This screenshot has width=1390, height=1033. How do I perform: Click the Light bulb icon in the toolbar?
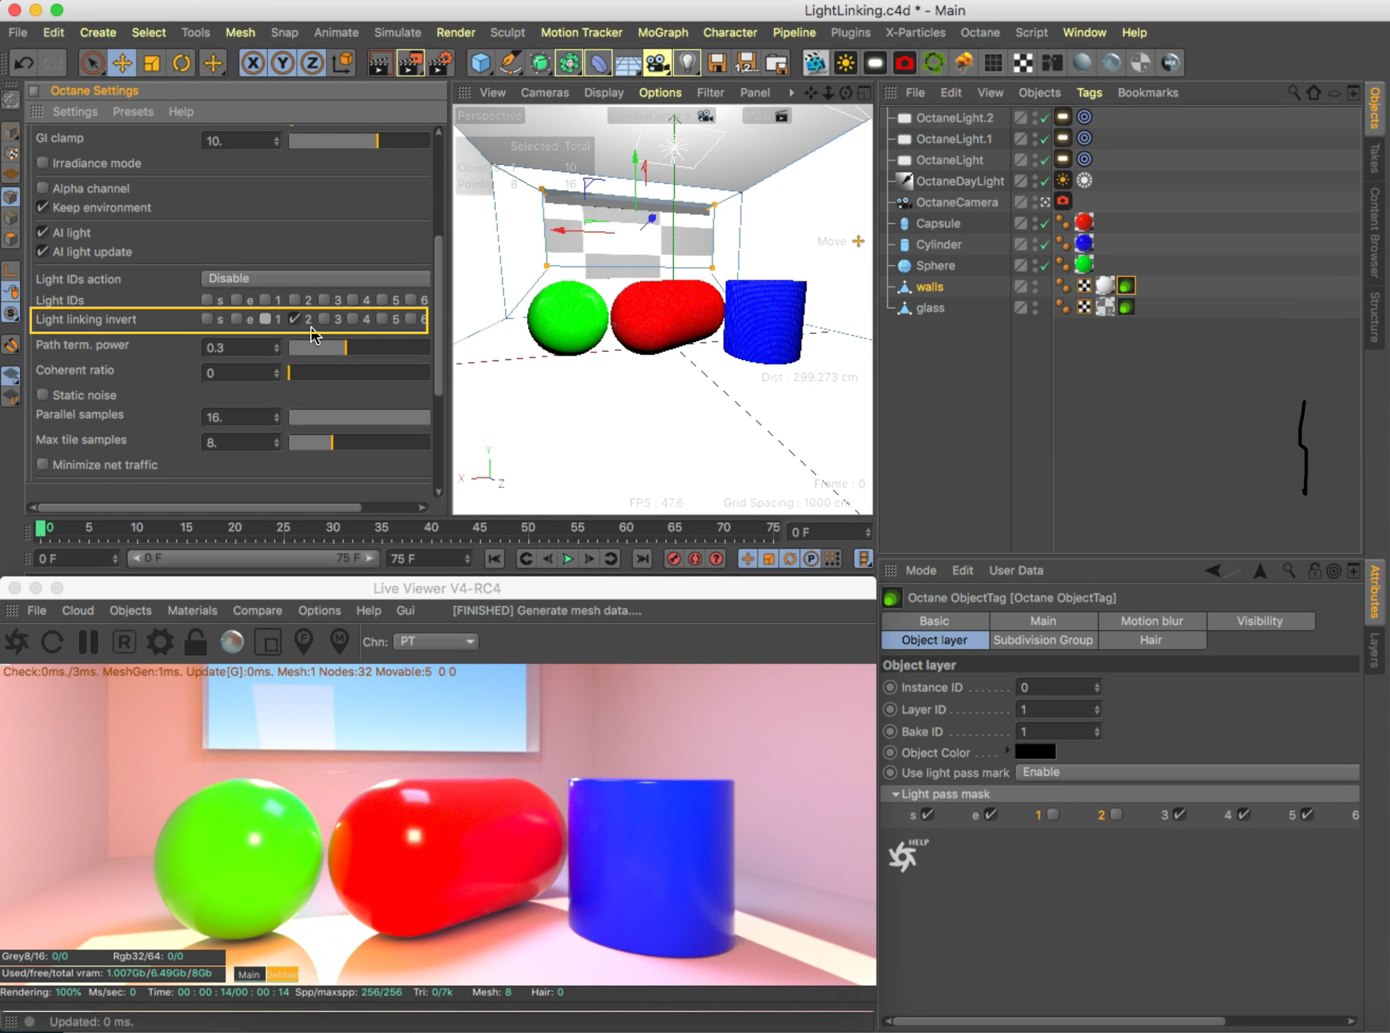point(687,63)
